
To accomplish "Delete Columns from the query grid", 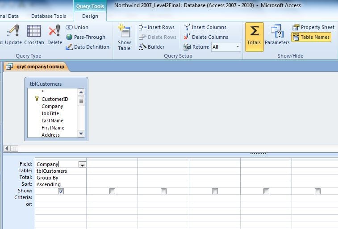I will tap(206, 37).
